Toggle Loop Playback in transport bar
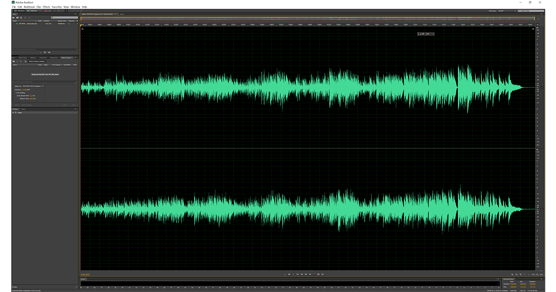The height and width of the screenshot is (292, 556). point(318,274)
